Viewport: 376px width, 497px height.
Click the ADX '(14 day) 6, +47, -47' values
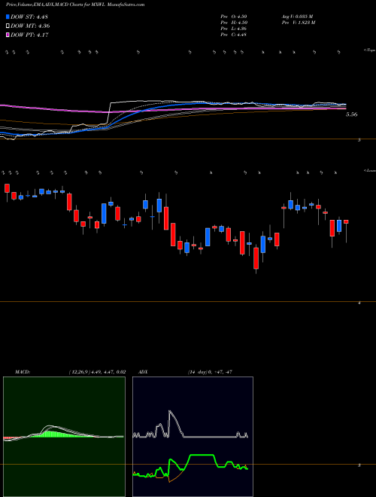click(210, 372)
